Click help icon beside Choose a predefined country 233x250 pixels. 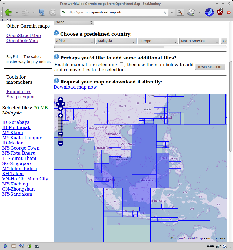click(x=56, y=33)
